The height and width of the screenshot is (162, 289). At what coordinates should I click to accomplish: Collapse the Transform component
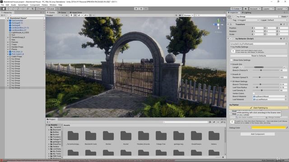tap(228, 24)
